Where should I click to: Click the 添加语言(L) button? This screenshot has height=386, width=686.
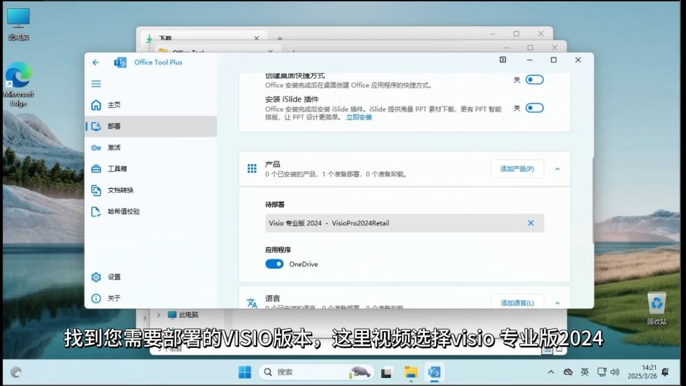[x=517, y=303]
